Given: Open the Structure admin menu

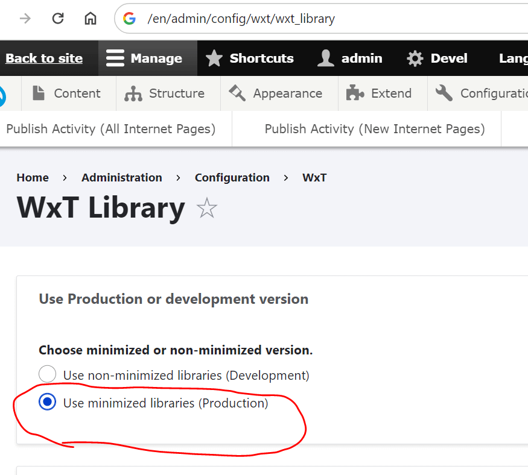Looking at the screenshot, I should pyautogui.click(x=165, y=93).
